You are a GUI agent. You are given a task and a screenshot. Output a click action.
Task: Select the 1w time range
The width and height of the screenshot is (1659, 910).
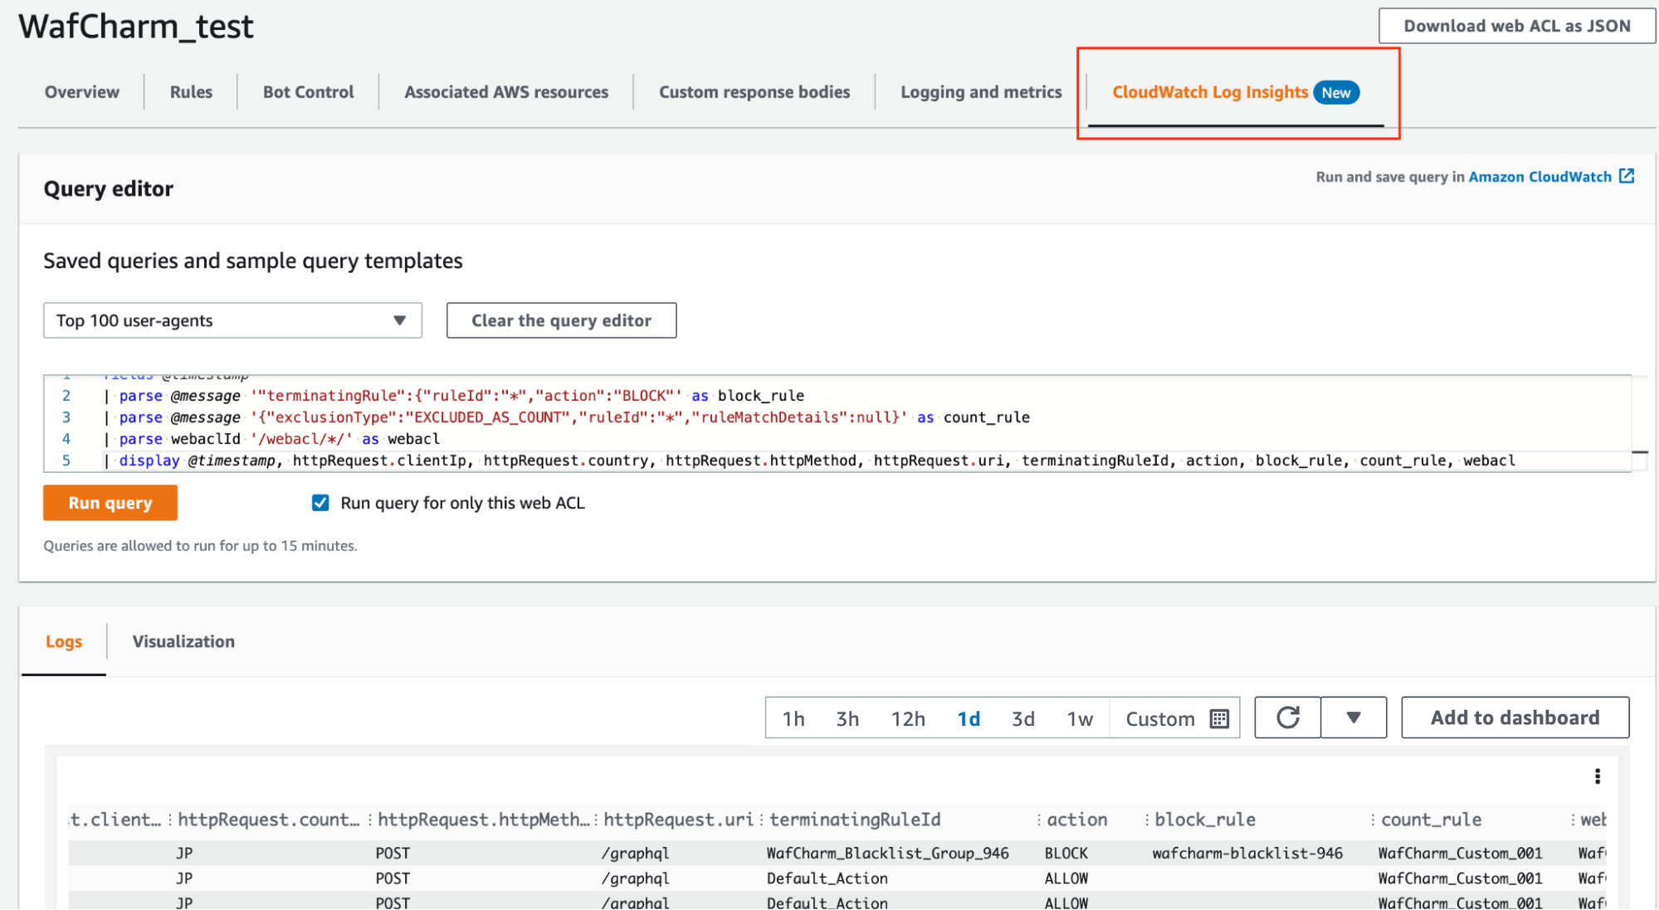[x=1080, y=718]
